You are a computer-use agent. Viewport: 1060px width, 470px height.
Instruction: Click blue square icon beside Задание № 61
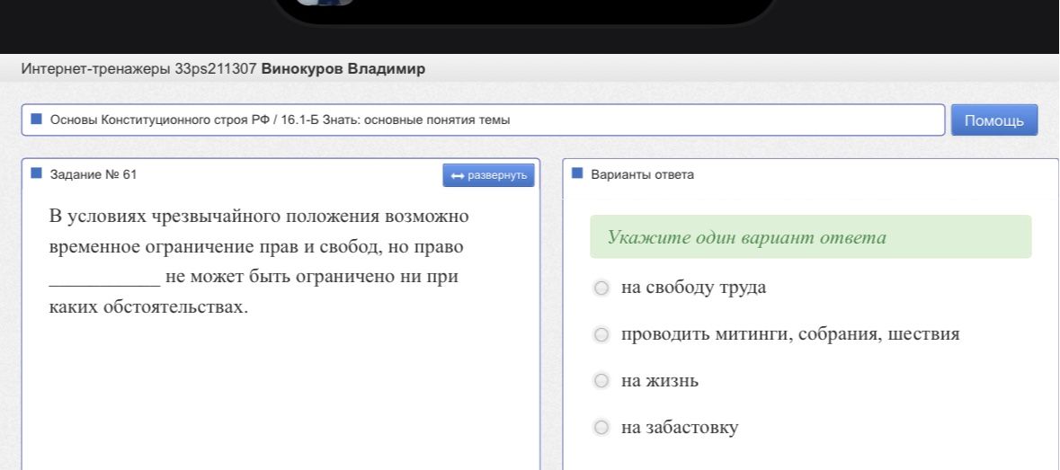[37, 173]
